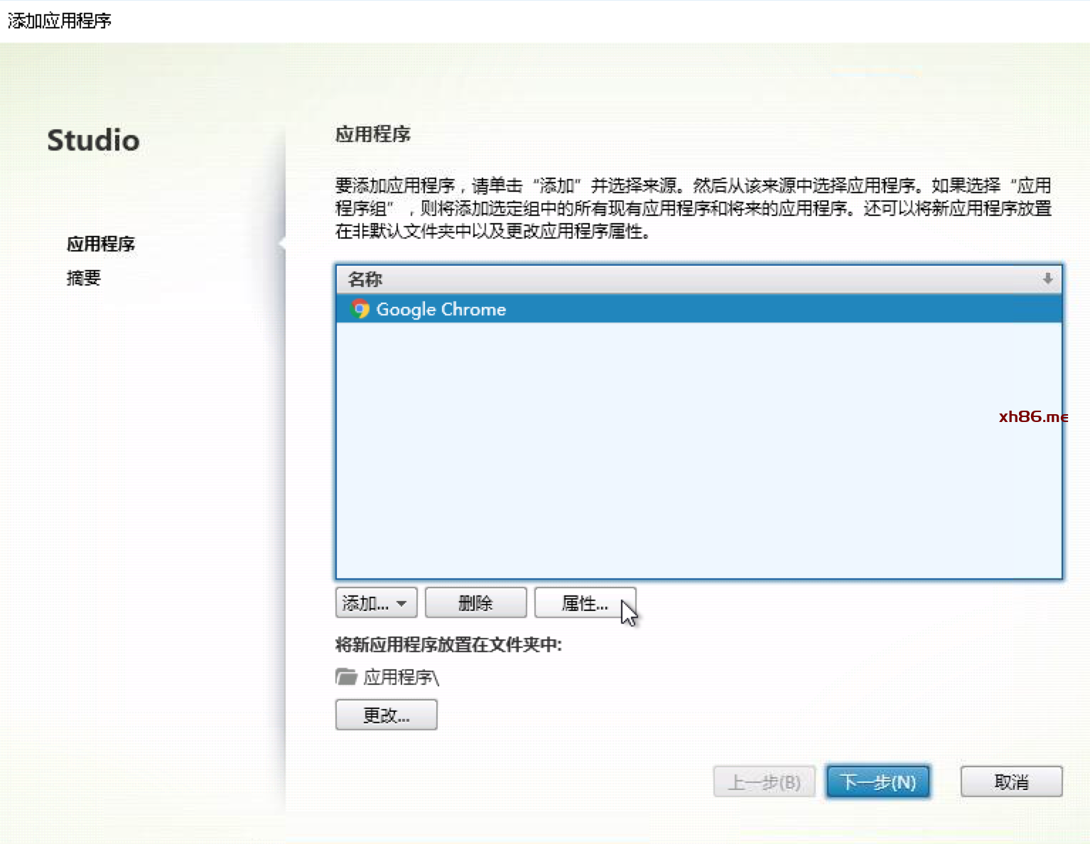
Task: Click the Google Chrome icon in the list
Action: tap(360, 309)
